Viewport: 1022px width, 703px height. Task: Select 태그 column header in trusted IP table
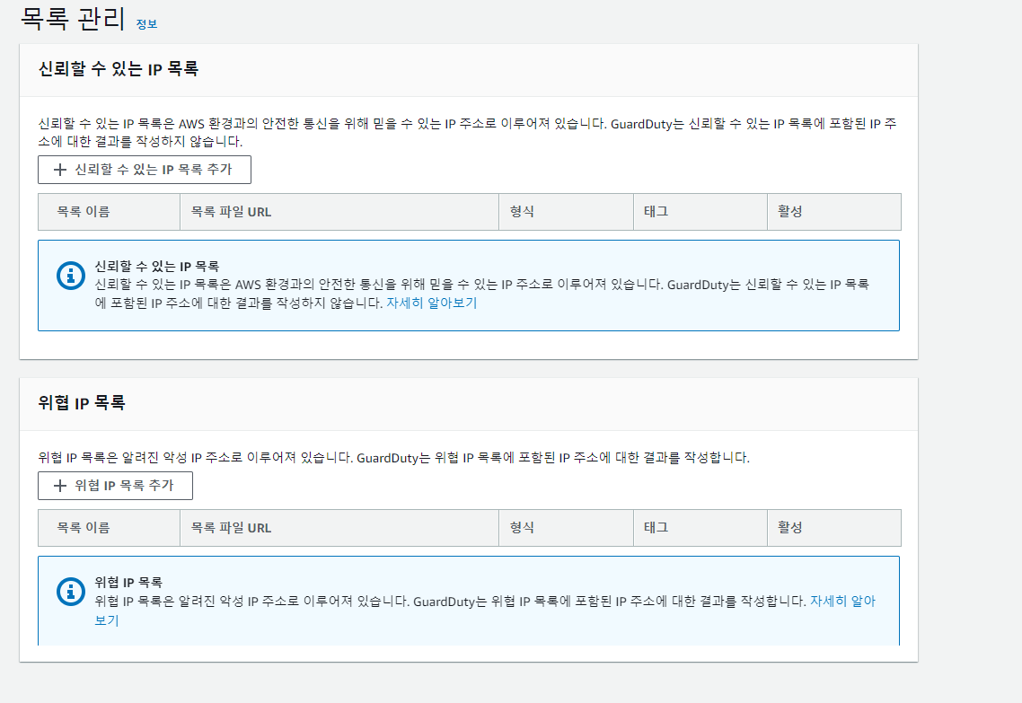[x=700, y=212]
